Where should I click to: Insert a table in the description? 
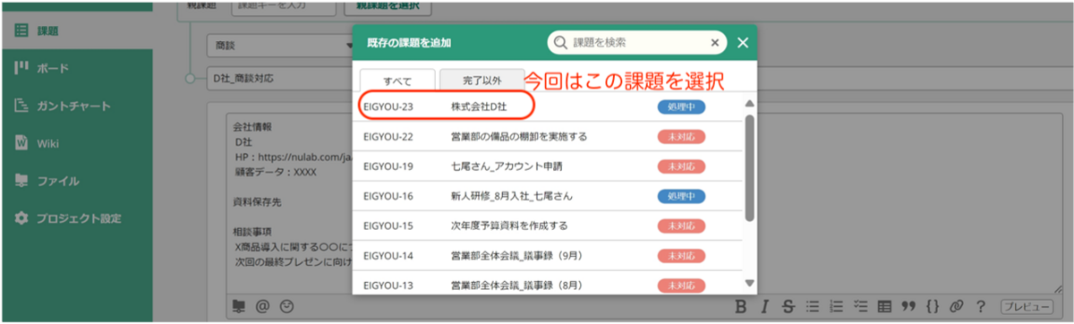tap(883, 306)
